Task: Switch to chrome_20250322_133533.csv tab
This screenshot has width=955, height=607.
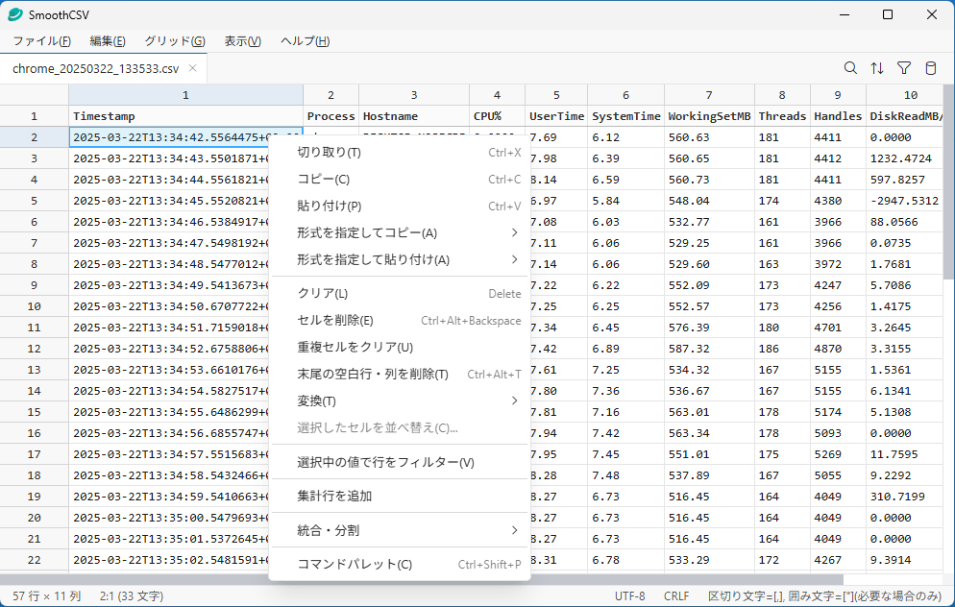Action: point(96,68)
